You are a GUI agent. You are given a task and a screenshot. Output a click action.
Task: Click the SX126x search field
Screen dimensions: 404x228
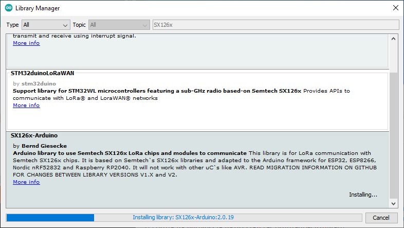276,25
